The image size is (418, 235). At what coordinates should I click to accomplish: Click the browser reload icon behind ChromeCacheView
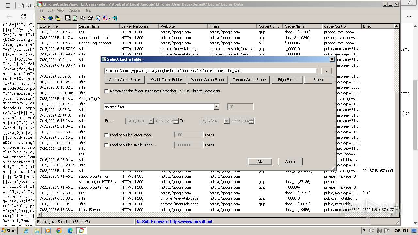point(24,17)
